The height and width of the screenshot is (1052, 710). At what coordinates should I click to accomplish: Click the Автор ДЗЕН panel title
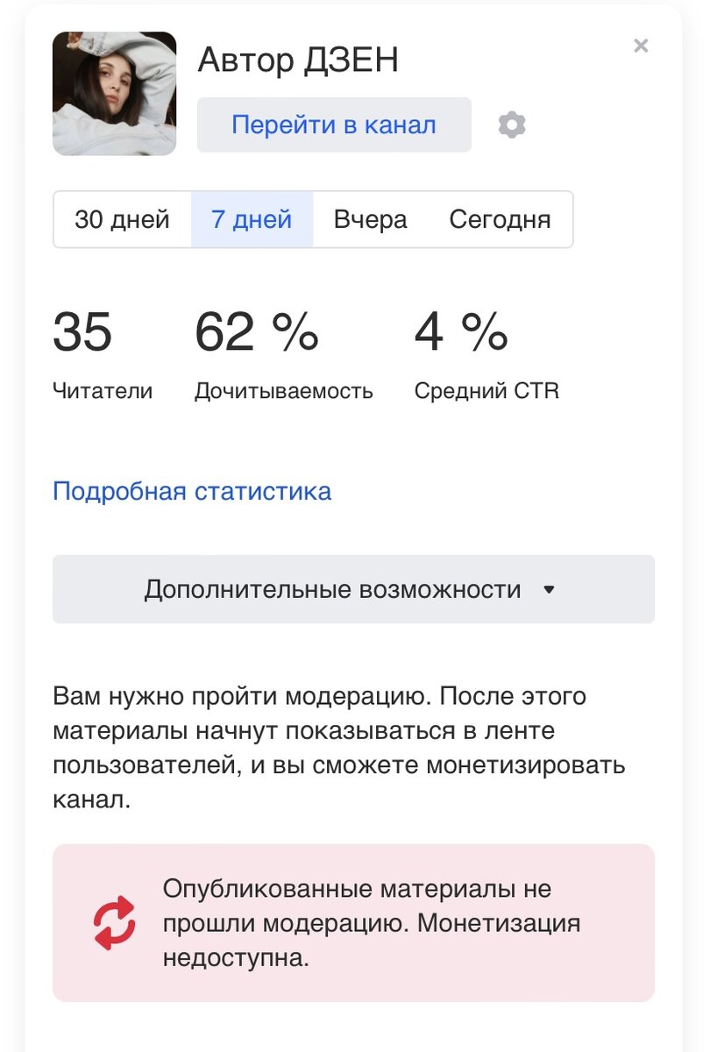(x=299, y=60)
